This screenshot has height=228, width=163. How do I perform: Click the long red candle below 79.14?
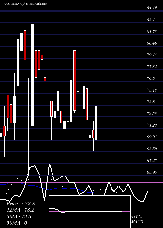pyautogui.click(x=75, y=80)
